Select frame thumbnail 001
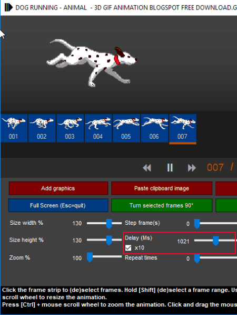Screen dimensions: 237x315 click(x=14, y=128)
